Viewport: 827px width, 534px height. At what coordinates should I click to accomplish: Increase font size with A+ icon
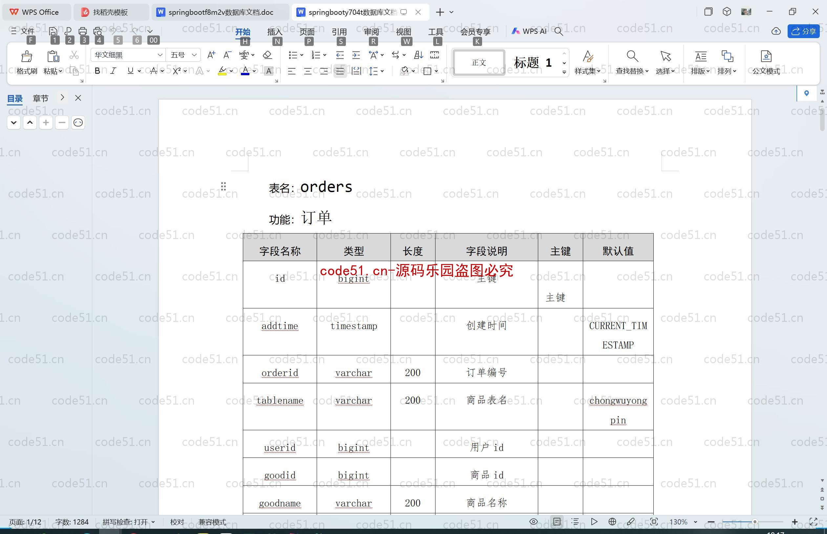211,55
